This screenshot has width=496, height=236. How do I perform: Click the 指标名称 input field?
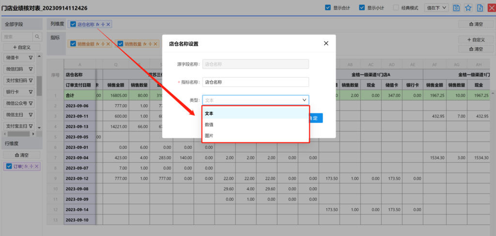[x=255, y=82]
